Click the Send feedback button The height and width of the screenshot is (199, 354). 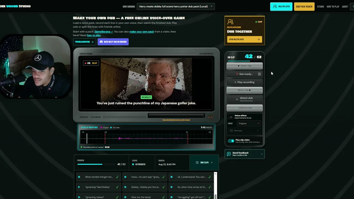click(x=244, y=154)
